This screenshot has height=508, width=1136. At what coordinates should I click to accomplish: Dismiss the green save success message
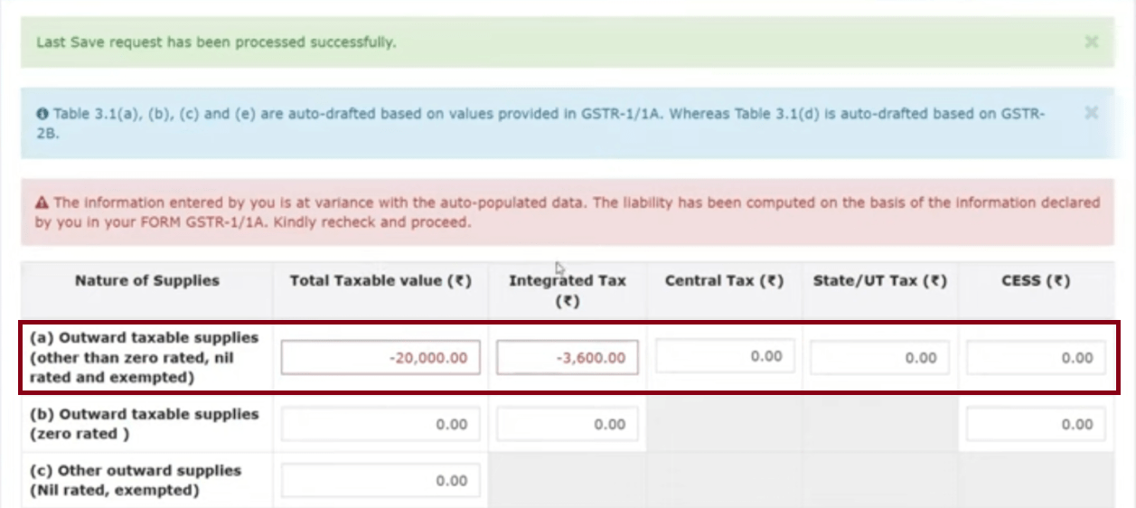pos(1091,42)
